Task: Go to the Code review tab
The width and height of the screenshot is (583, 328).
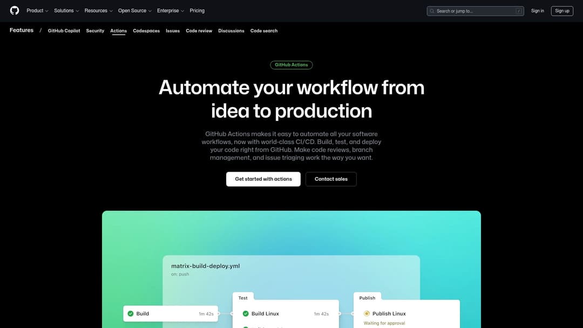Action: coord(199,31)
